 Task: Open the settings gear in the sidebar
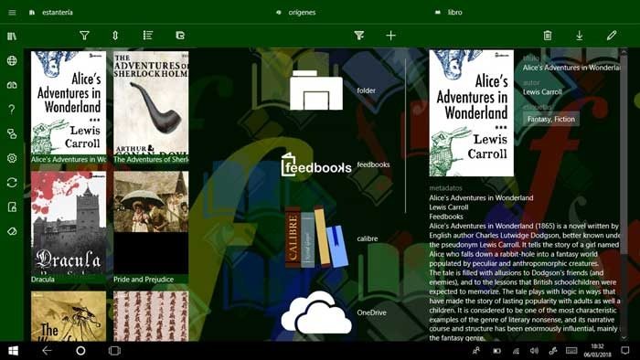[12, 158]
